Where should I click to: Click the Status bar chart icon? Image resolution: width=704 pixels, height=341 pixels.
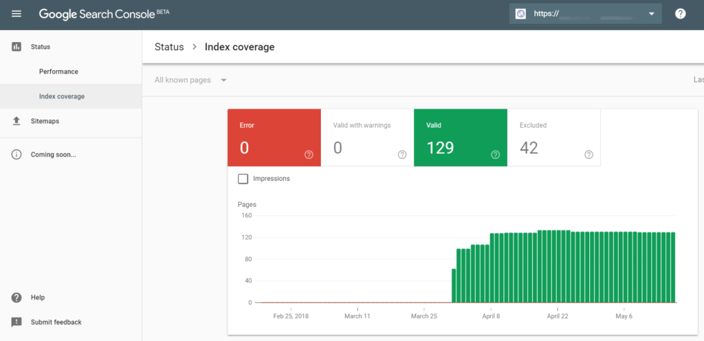(16, 47)
